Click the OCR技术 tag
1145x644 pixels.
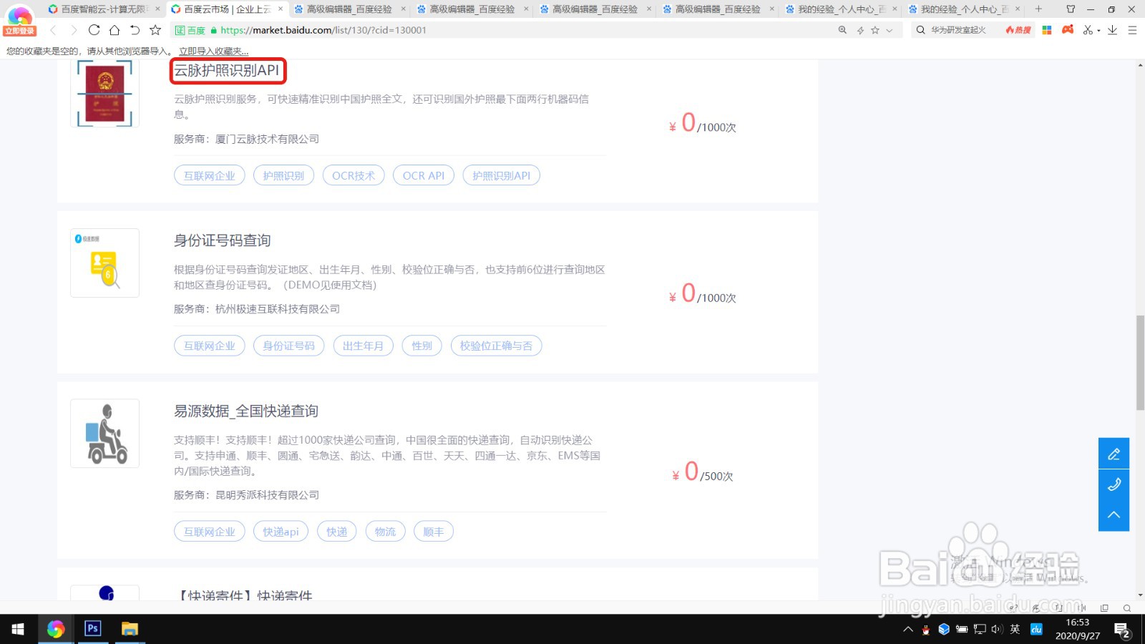(x=354, y=175)
